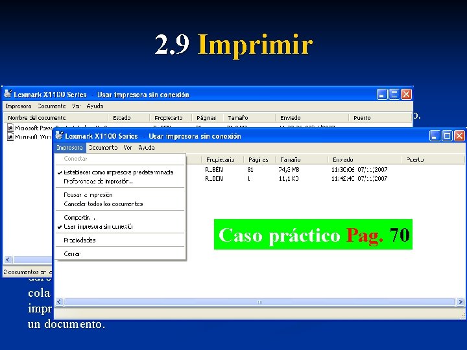Open Impresora menu in front window
Image resolution: width=467 pixels, height=350 pixels.
pos(69,148)
